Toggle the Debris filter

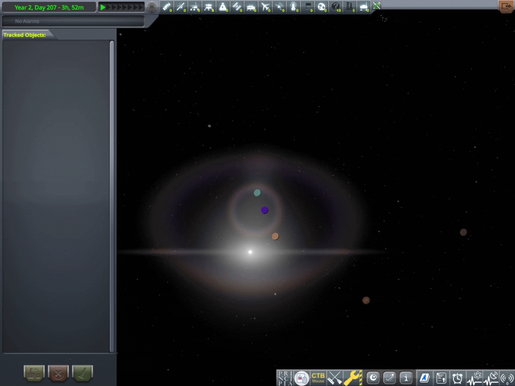pos(167,6)
